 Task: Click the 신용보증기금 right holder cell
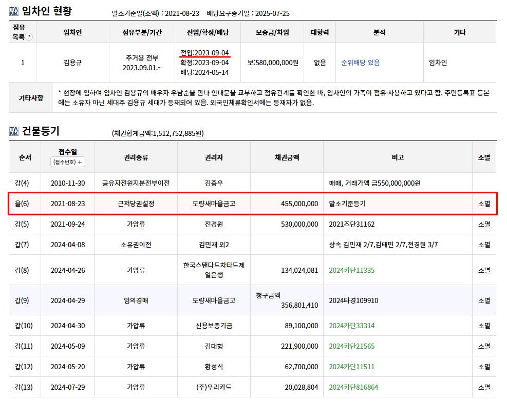[214, 326]
